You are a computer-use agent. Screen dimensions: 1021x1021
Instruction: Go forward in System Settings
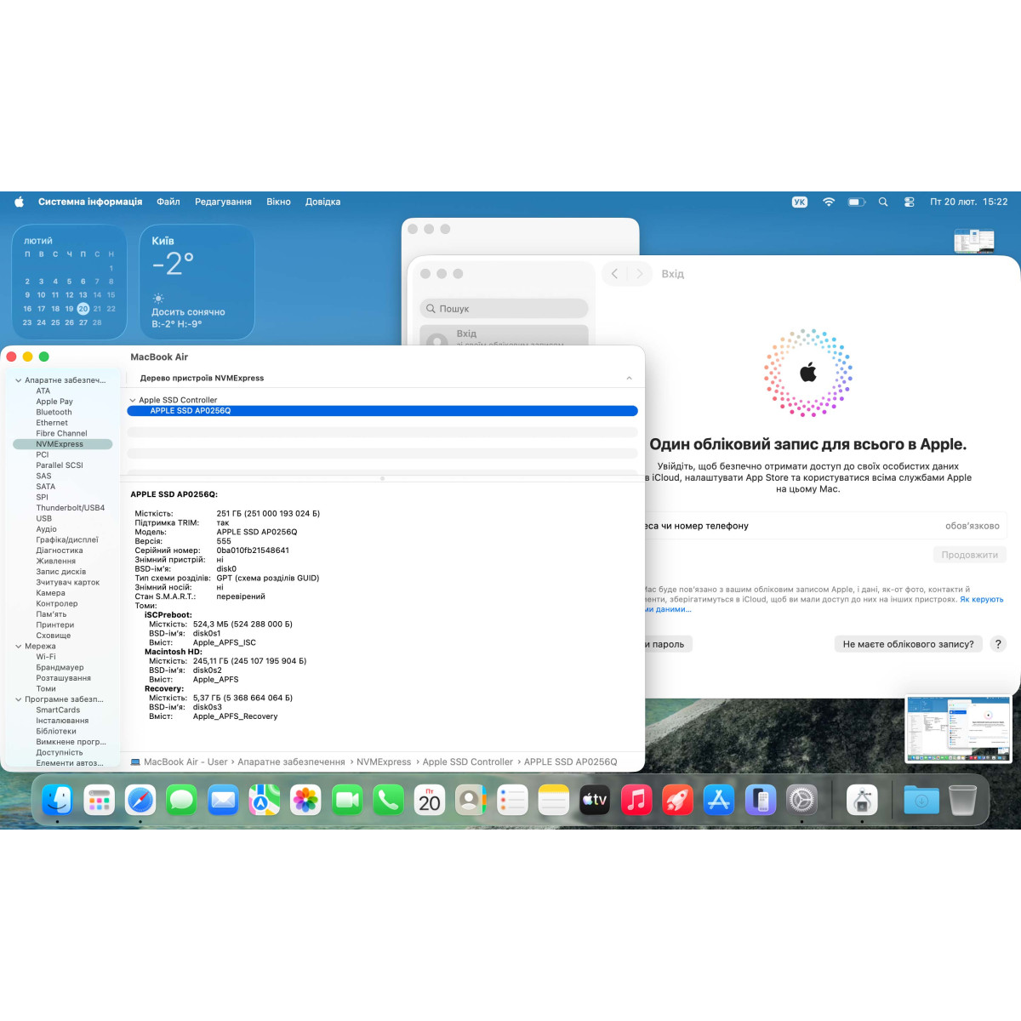point(640,274)
